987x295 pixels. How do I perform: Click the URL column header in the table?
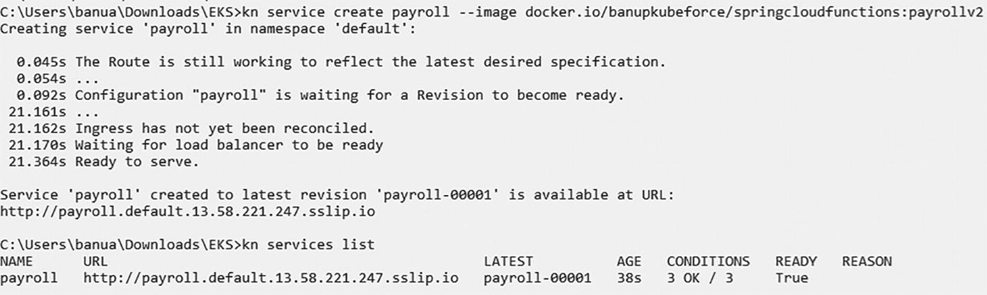95,262
